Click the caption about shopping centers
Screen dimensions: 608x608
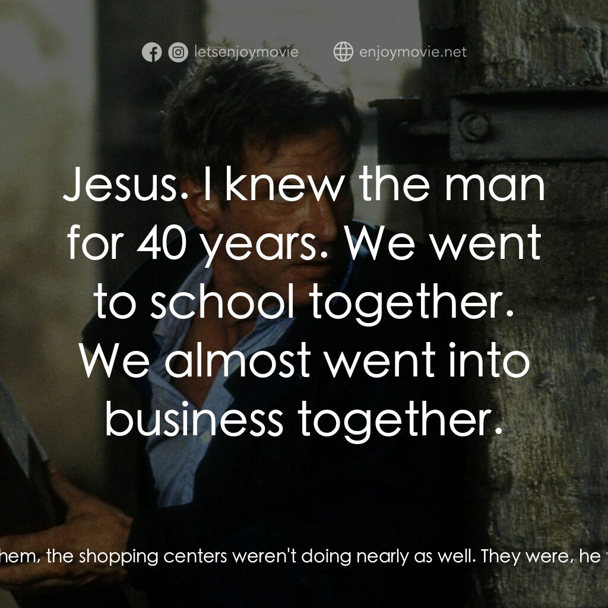(304, 556)
